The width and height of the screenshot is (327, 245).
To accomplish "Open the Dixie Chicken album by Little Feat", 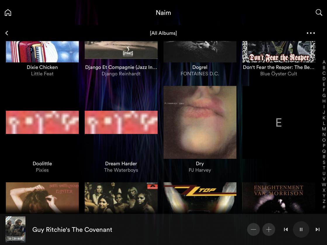I will tap(42, 52).
